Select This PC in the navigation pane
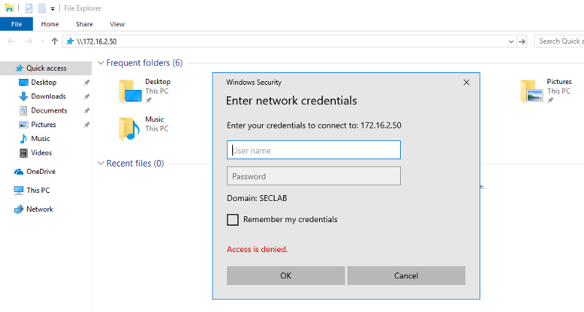This screenshot has height=312, width=584. coord(38,190)
